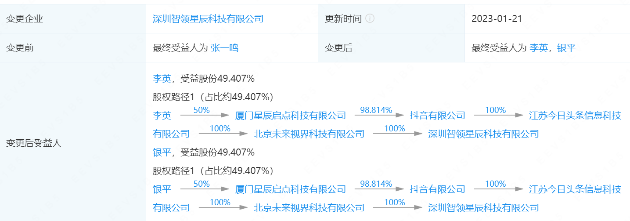The height and width of the screenshot is (221, 630).
Task: Open 张一鸣 beneficiary link in 变更前 row
Action: [x=224, y=48]
